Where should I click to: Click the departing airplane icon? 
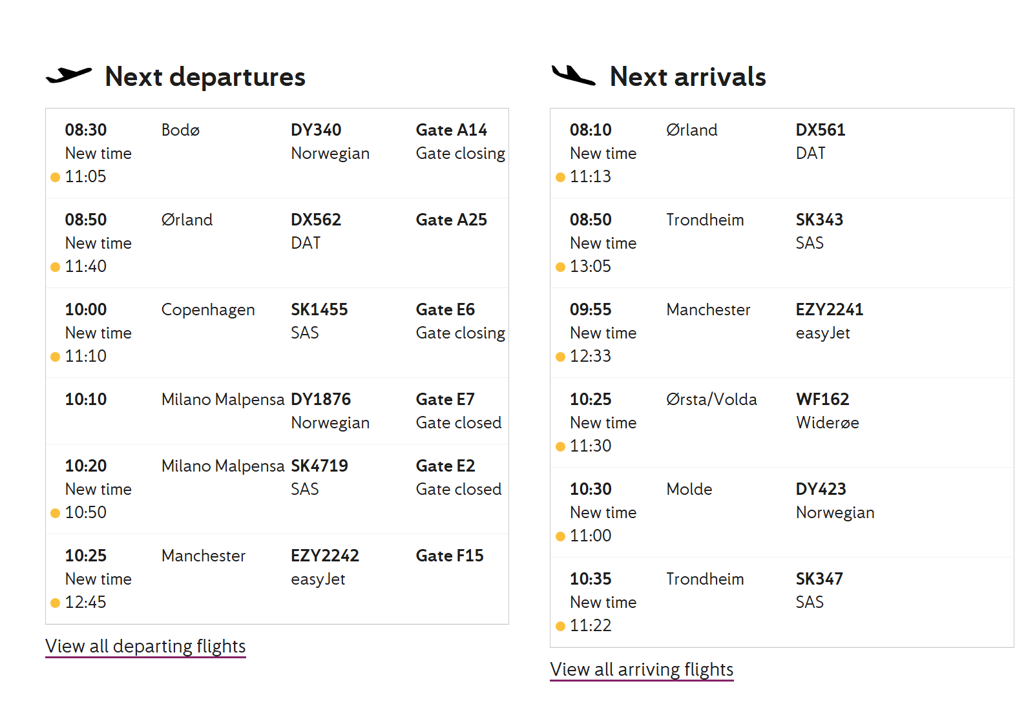coord(69,76)
